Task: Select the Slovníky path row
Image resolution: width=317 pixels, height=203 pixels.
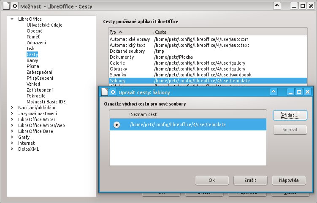Action: pyautogui.click(x=208, y=75)
